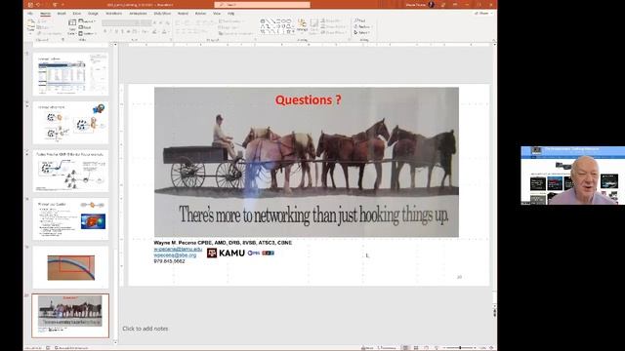
Task: Switch to Normal view icon
Action: tap(405, 348)
